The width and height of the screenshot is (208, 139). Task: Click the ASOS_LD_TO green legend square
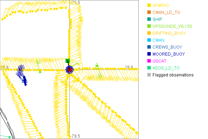tap(149, 68)
